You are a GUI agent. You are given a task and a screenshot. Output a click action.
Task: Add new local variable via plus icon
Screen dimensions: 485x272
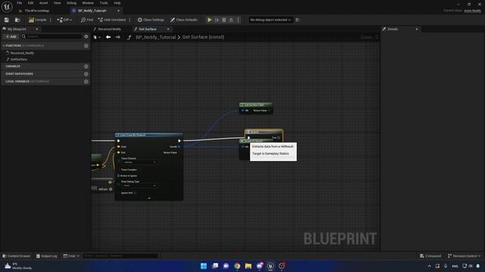(86, 82)
